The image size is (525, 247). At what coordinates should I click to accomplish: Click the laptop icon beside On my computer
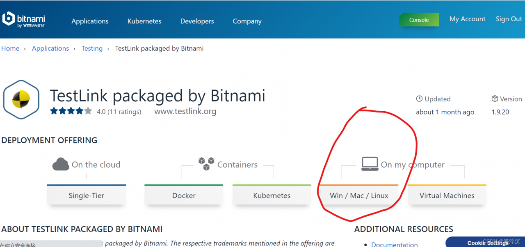370,164
